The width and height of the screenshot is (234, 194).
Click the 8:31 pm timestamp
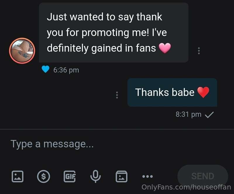(x=188, y=115)
